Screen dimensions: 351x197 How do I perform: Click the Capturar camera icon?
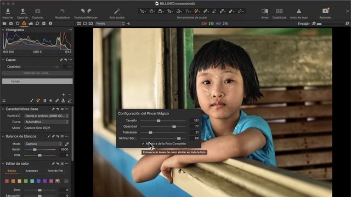click(x=38, y=11)
